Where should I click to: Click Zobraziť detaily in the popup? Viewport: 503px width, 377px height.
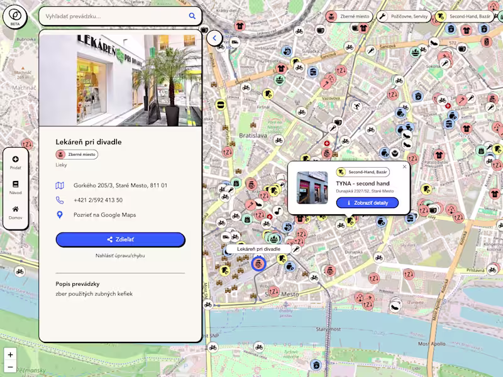[367, 202]
